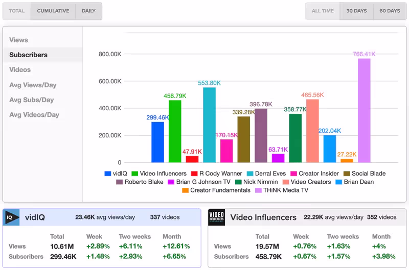Choose the 30 DAYS range
This screenshot has width=409, height=270.
click(356, 11)
